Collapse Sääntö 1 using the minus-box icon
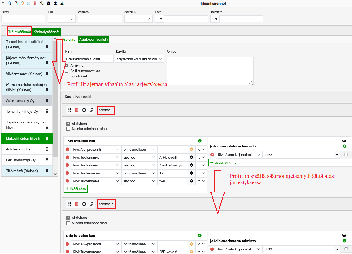 click(84, 110)
